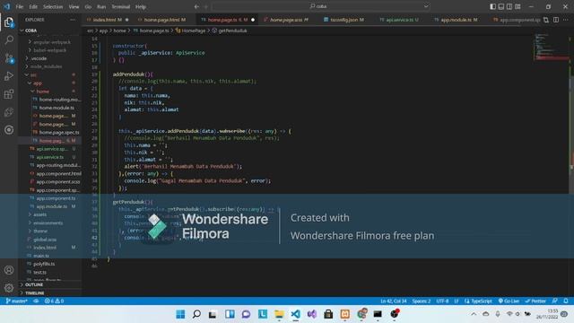Viewport: 574px width, 323px height.
Task: Collapse the COBA root folder
Action: click(49, 31)
